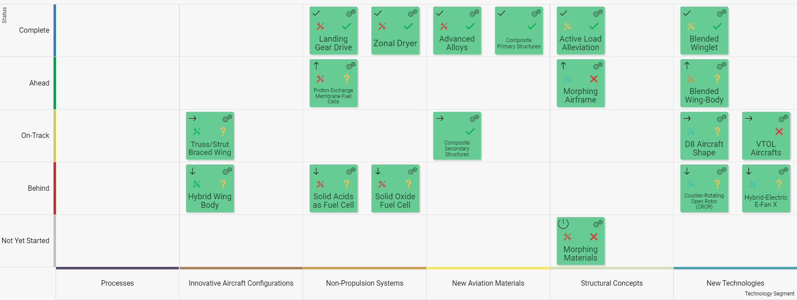Click orange tools icon on Active Load Alleviation card
The width and height of the screenshot is (797, 300).
(567, 26)
